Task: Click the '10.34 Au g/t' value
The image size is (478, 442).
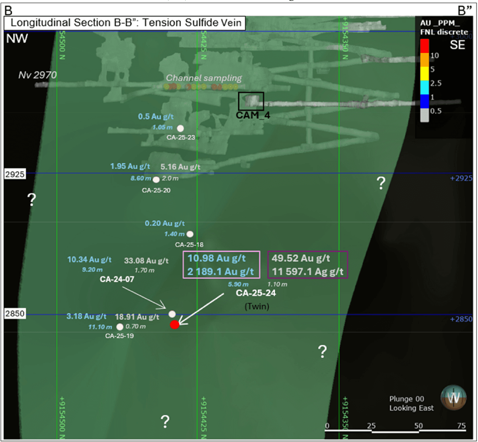Action: (x=89, y=260)
